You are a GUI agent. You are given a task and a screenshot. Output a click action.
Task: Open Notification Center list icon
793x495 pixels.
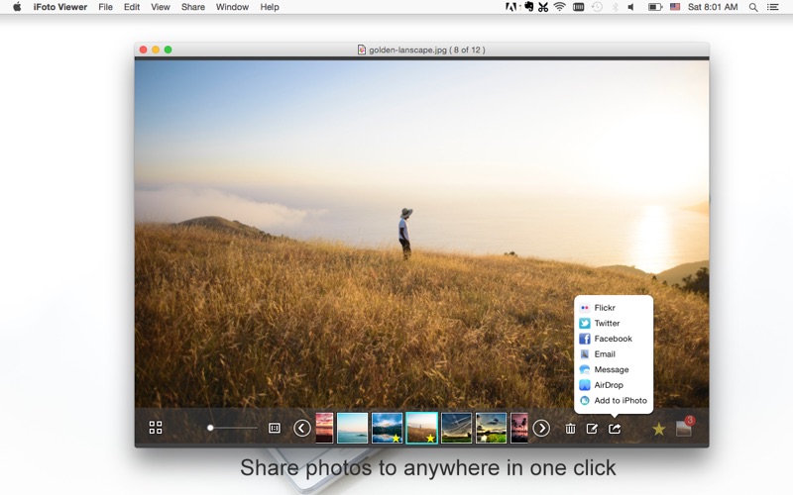click(772, 7)
